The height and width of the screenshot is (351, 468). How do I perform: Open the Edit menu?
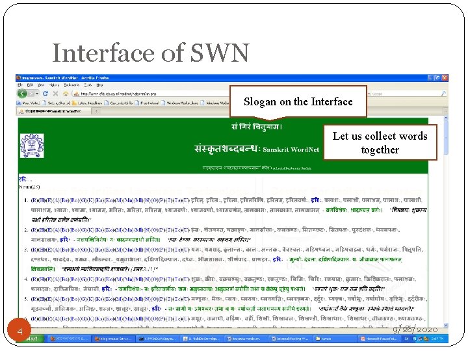(x=30, y=85)
